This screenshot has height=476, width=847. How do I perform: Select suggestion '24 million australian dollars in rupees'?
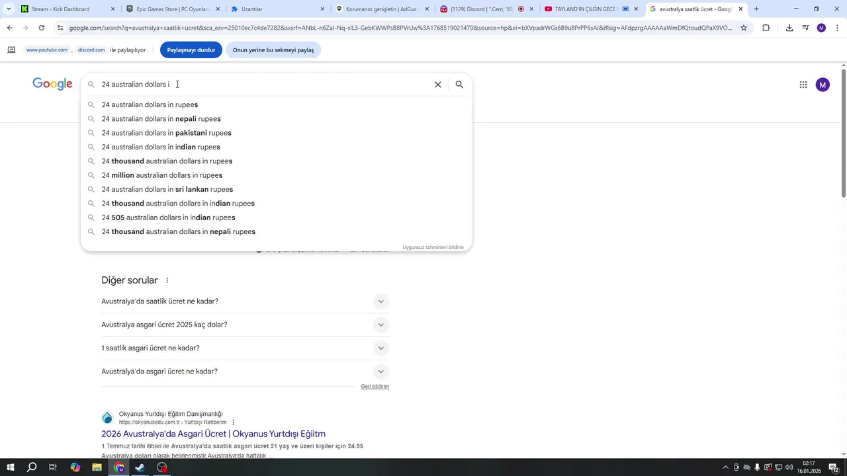click(277, 175)
